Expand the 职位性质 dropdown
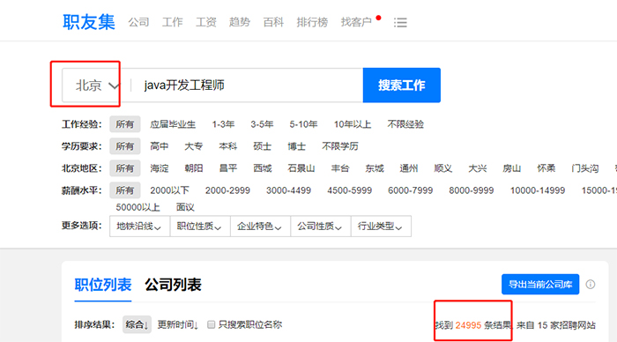The width and height of the screenshot is (617, 342). point(200,227)
